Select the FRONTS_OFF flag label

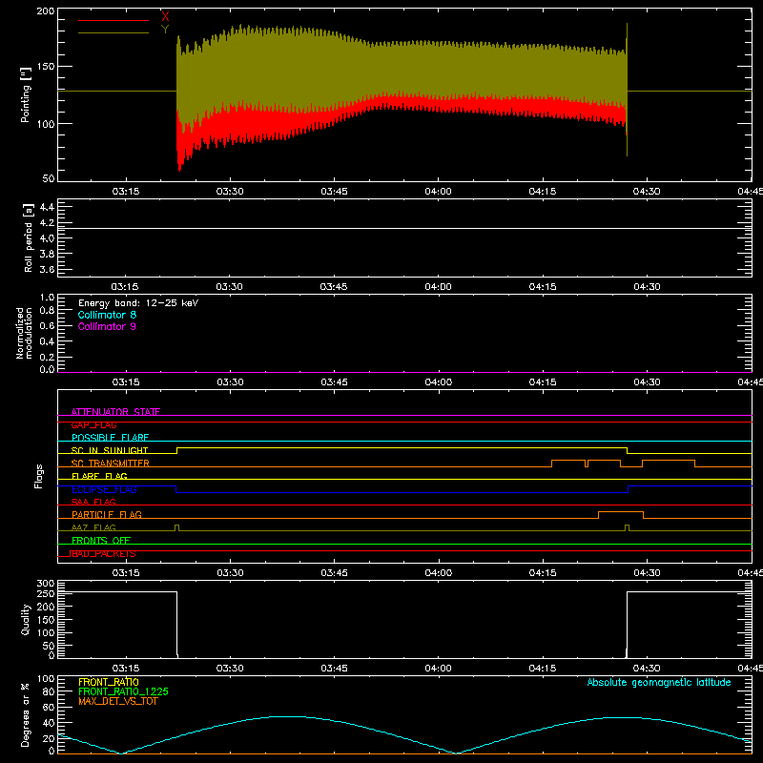(x=101, y=540)
